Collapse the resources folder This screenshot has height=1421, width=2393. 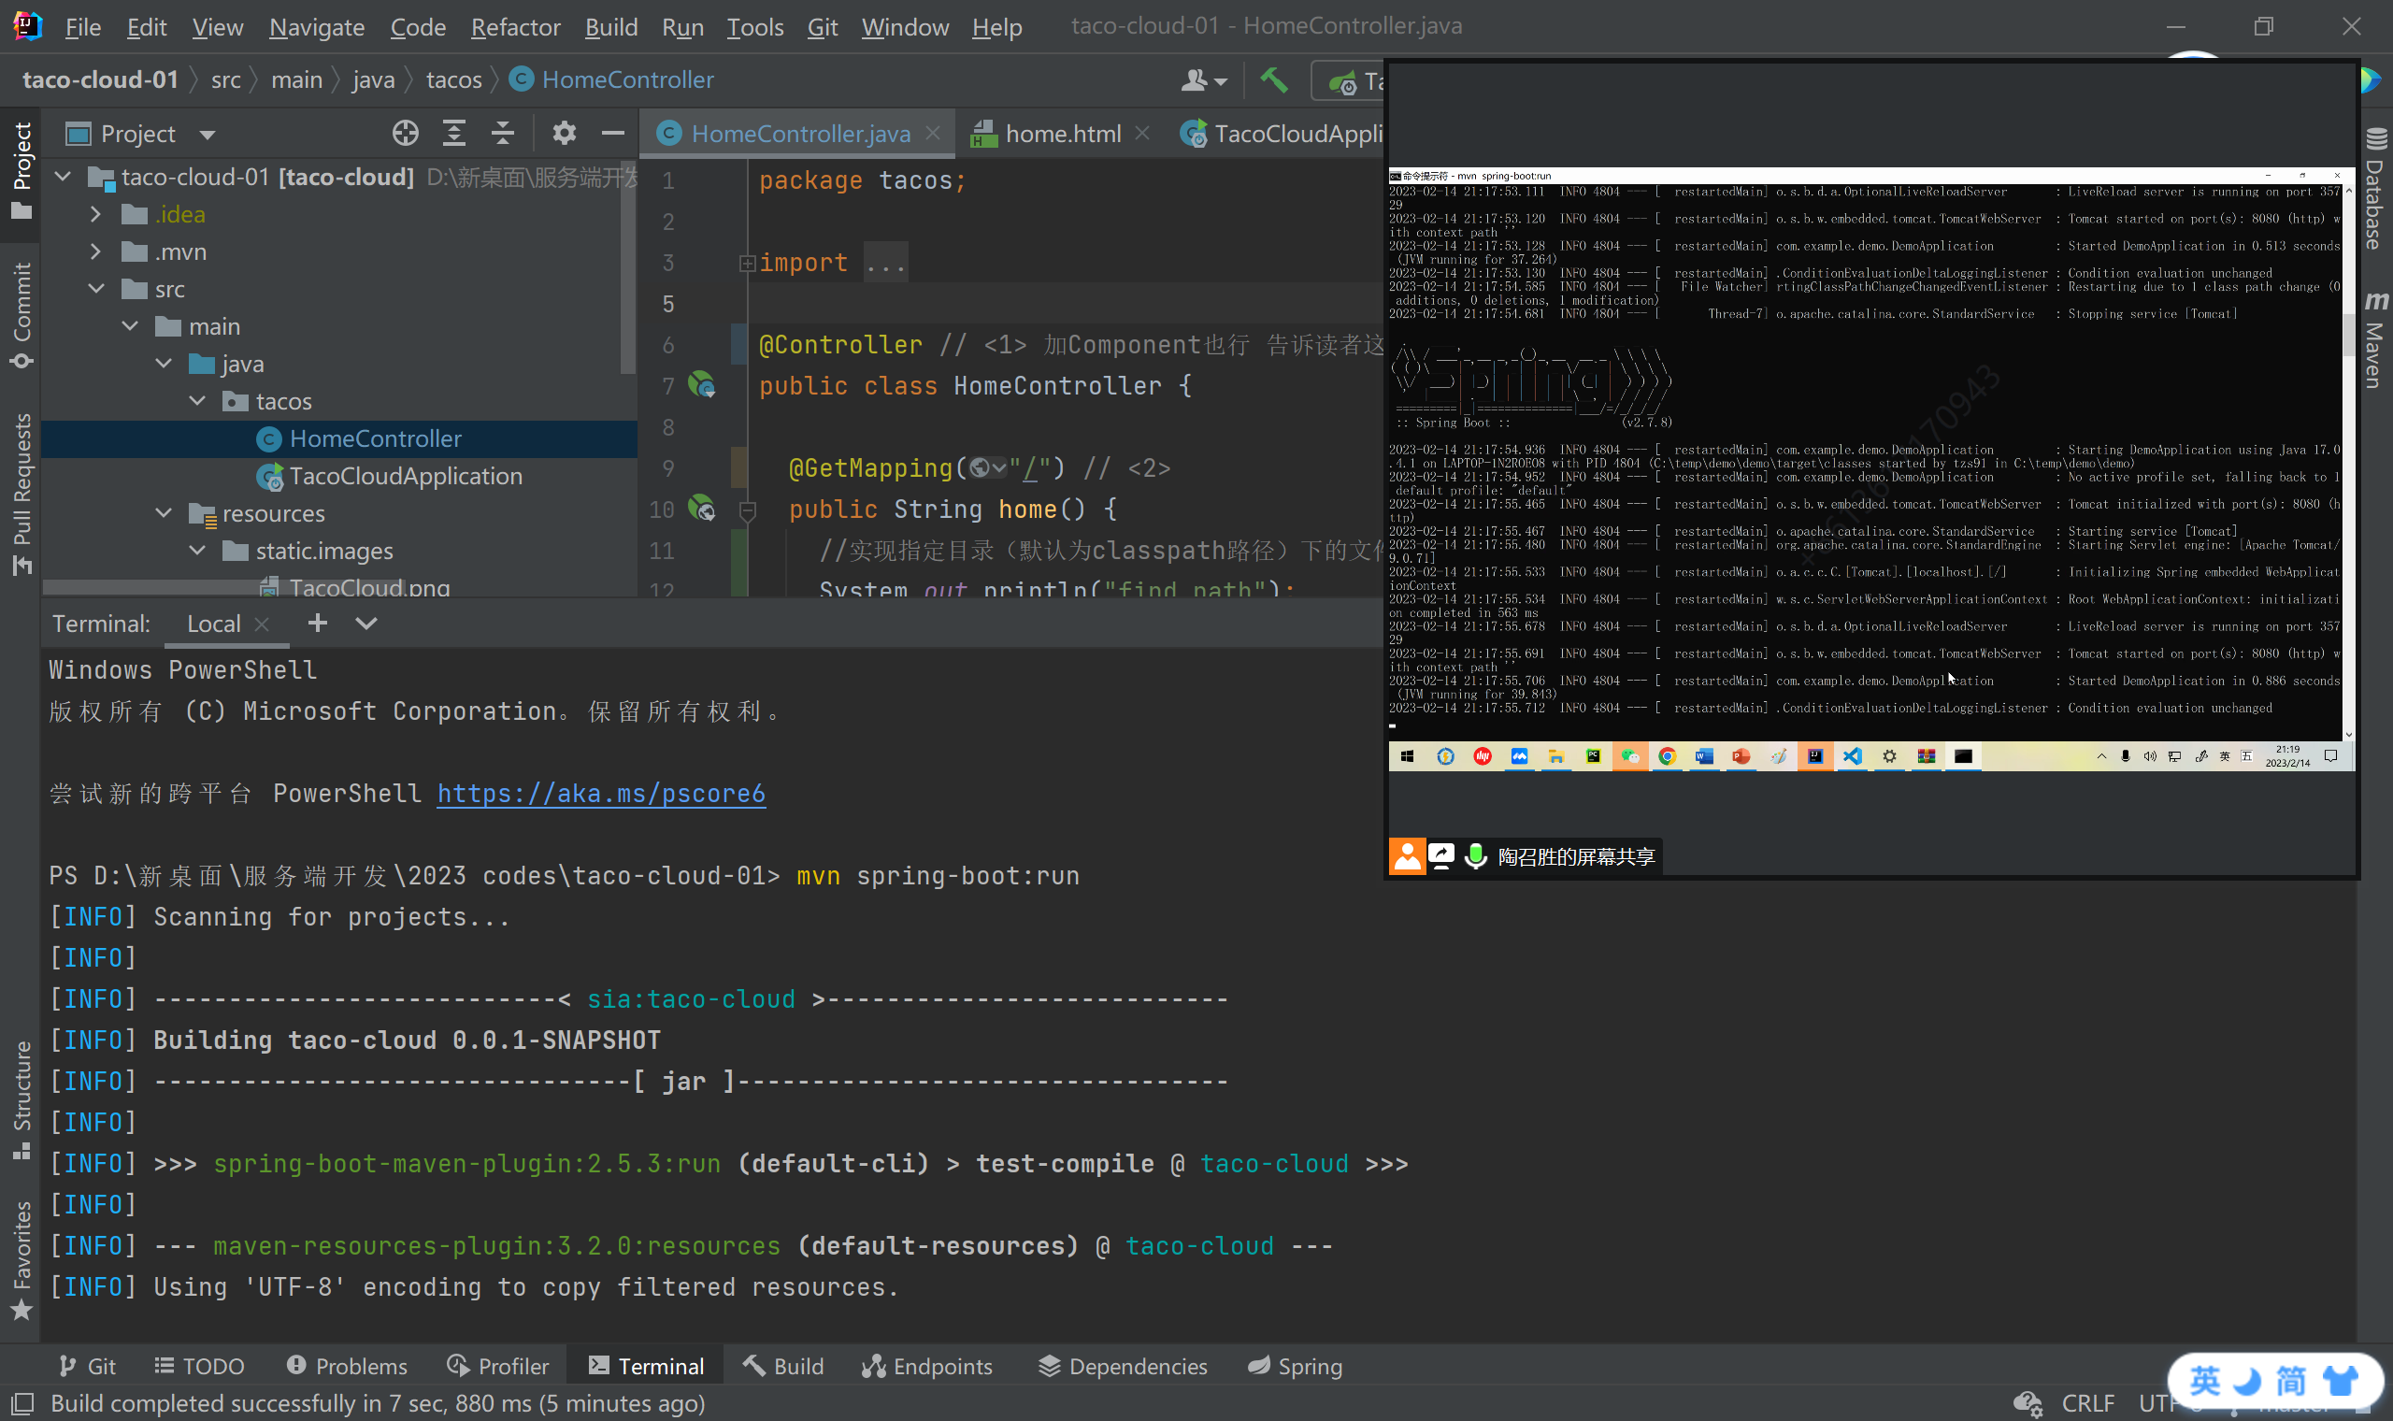164,513
